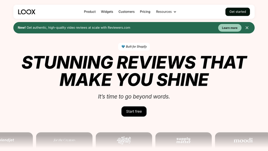Go to the Widgets page

[107, 12]
